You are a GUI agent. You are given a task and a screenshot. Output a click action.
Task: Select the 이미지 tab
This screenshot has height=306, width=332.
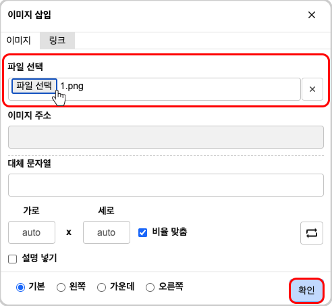[19, 41]
